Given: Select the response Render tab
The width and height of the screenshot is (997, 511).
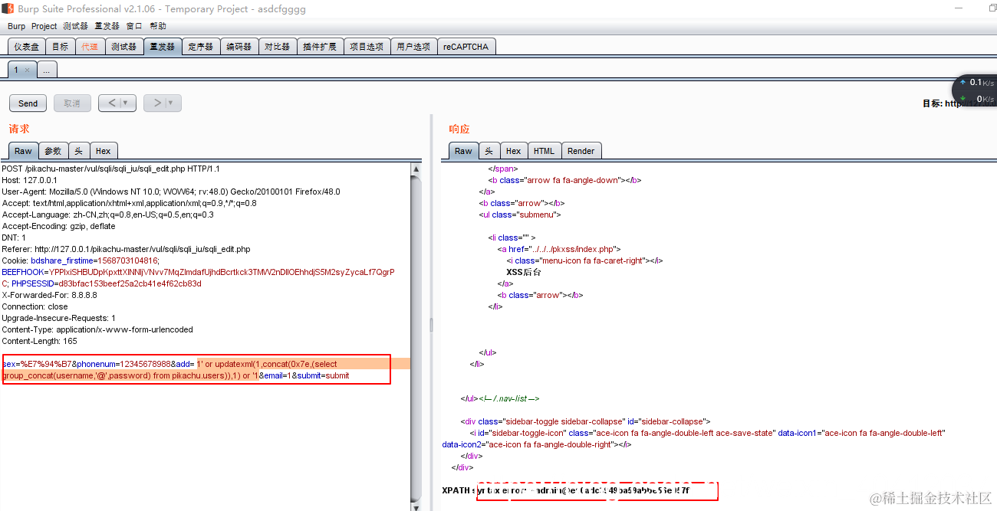Looking at the screenshot, I should 581,151.
